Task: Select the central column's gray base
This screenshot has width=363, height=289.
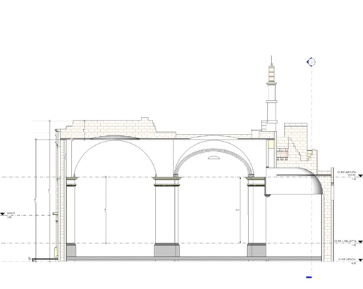Action: 166,250
